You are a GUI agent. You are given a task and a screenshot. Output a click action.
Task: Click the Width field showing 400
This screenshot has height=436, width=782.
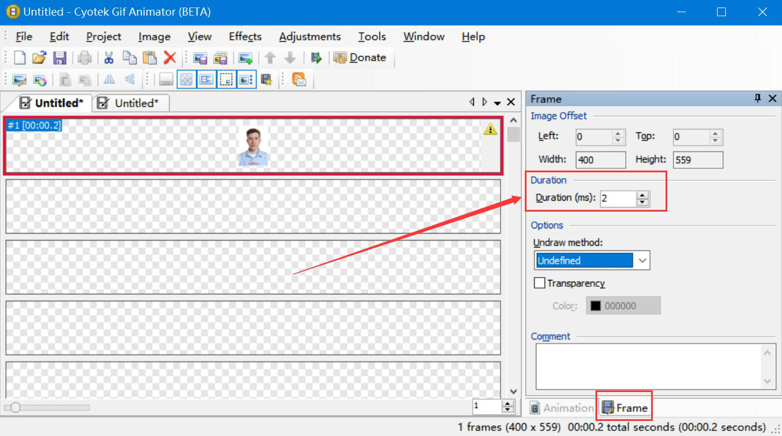pyautogui.click(x=601, y=160)
